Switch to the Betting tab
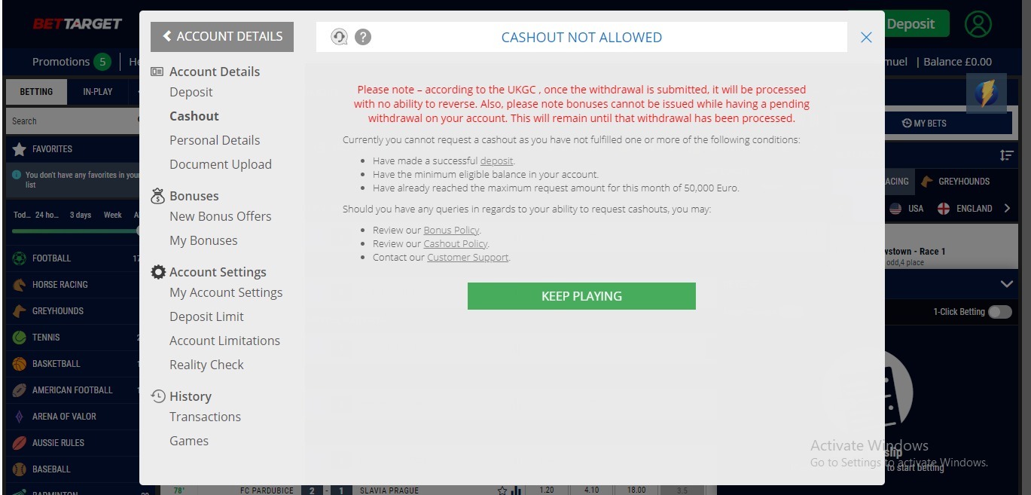Viewport: 1031px width, 495px height. click(x=36, y=92)
